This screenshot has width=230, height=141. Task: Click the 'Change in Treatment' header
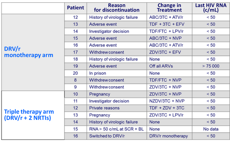click(x=169, y=8)
